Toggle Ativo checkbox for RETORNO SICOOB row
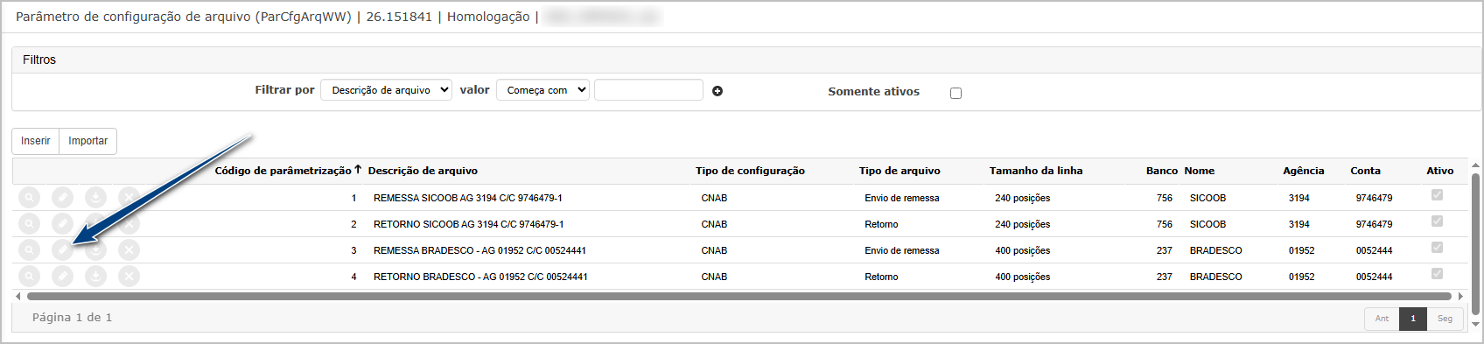 [1437, 221]
